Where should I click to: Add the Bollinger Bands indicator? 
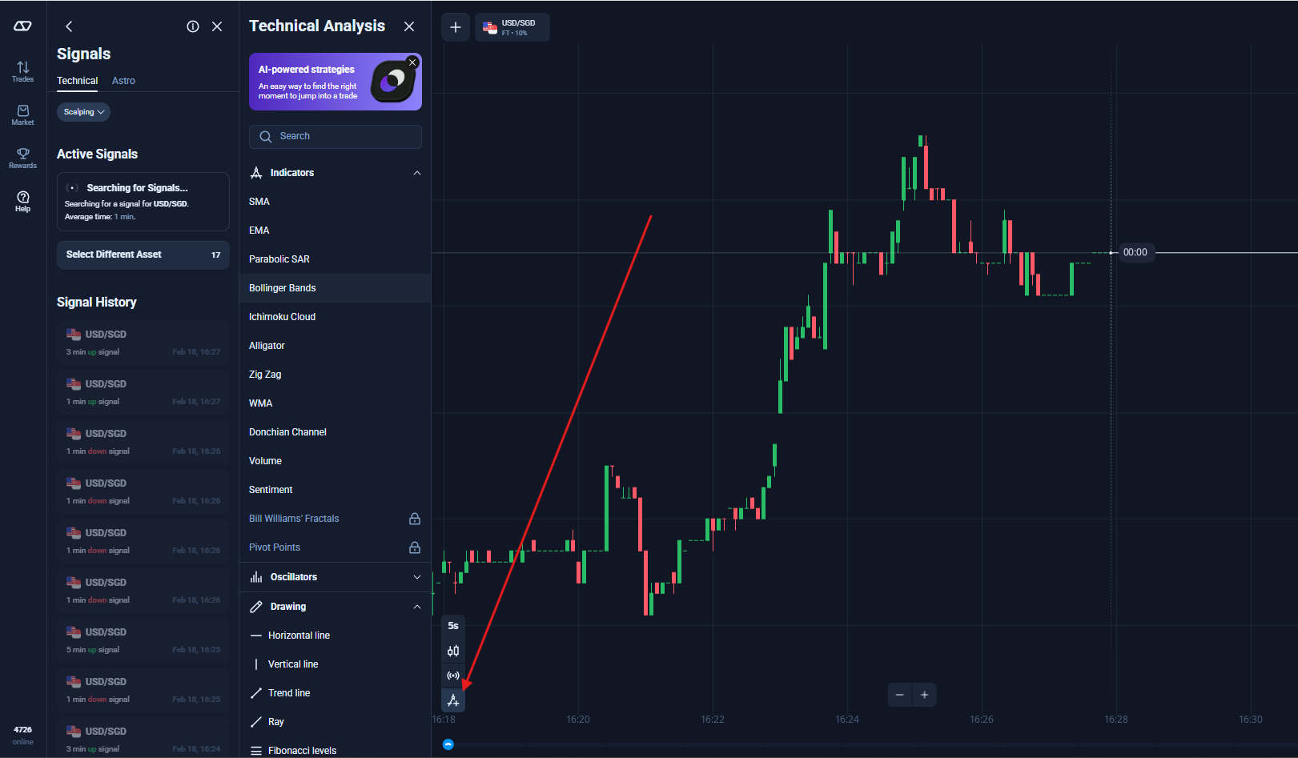(335, 288)
